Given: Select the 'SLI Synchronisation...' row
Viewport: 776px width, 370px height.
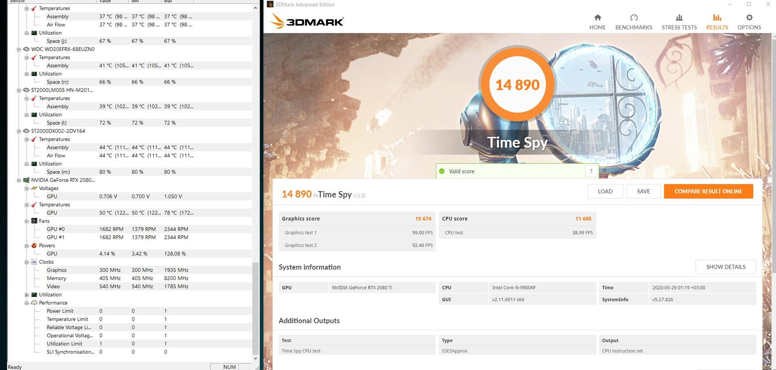Looking at the screenshot, I should (x=129, y=352).
